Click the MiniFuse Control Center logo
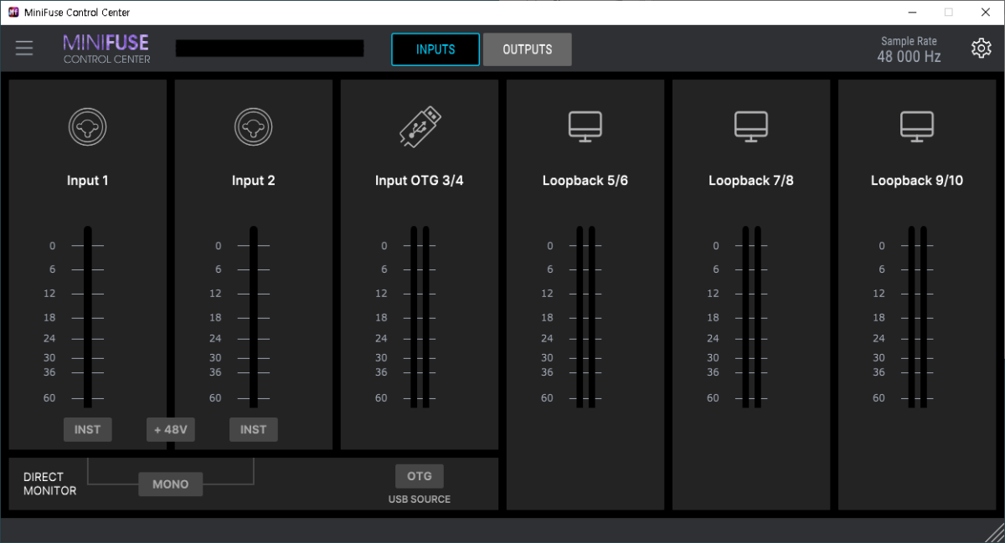The width and height of the screenshot is (1005, 543). [106, 49]
